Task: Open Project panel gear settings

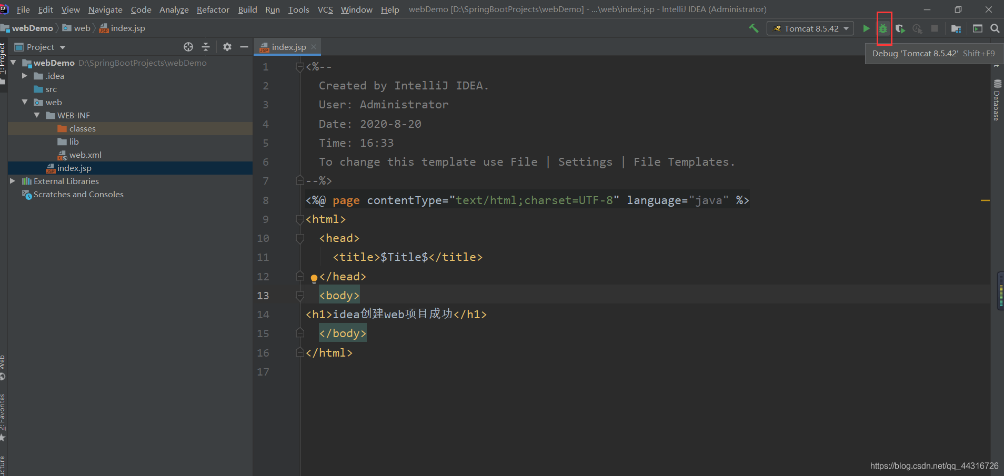Action: (227, 47)
